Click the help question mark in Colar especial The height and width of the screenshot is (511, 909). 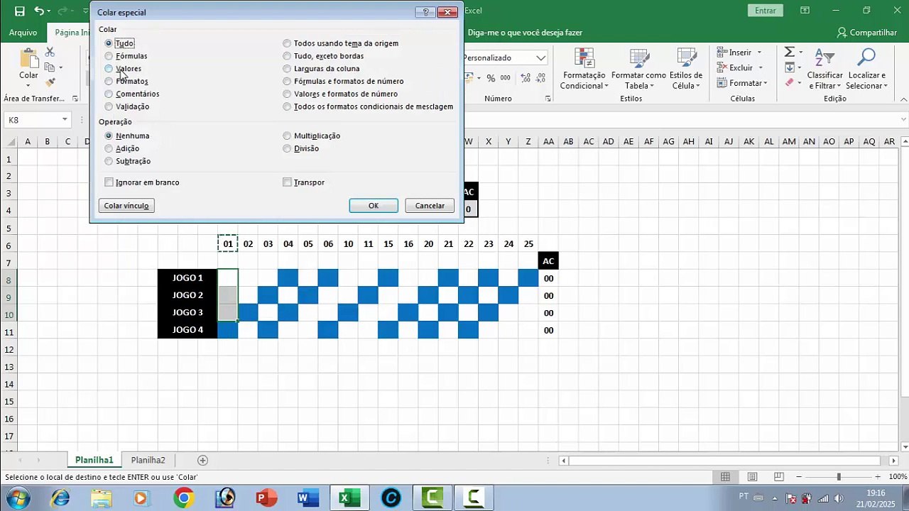[425, 12]
